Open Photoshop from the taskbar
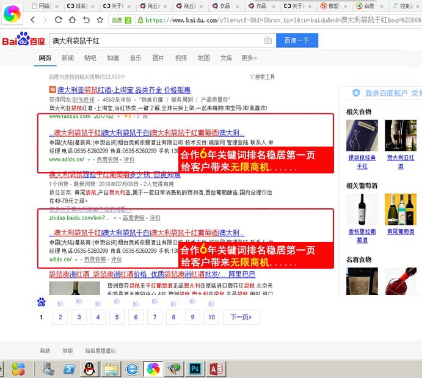Screen dimensions: 422x378 pos(195,369)
